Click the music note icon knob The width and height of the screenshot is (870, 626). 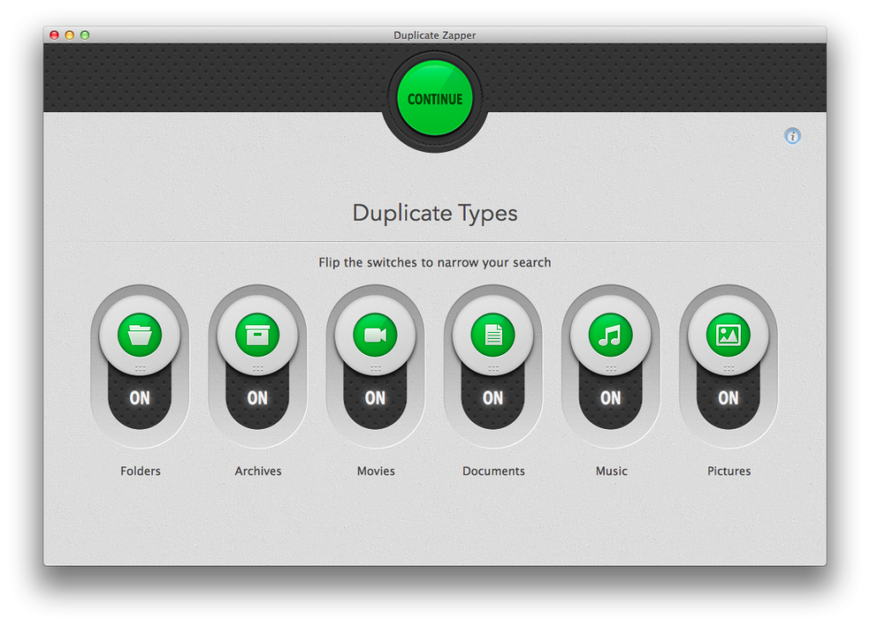pos(610,335)
